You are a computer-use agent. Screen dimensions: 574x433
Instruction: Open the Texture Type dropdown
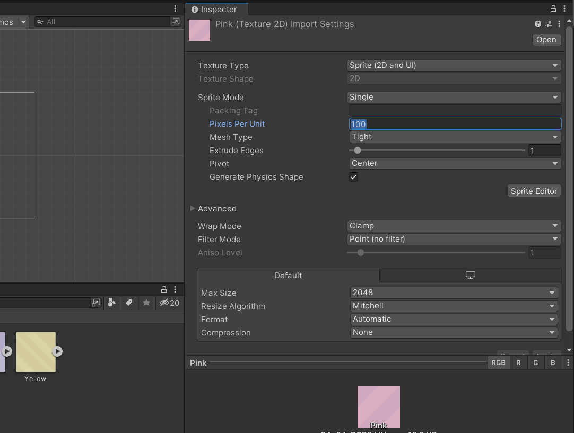[x=454, y=65]
